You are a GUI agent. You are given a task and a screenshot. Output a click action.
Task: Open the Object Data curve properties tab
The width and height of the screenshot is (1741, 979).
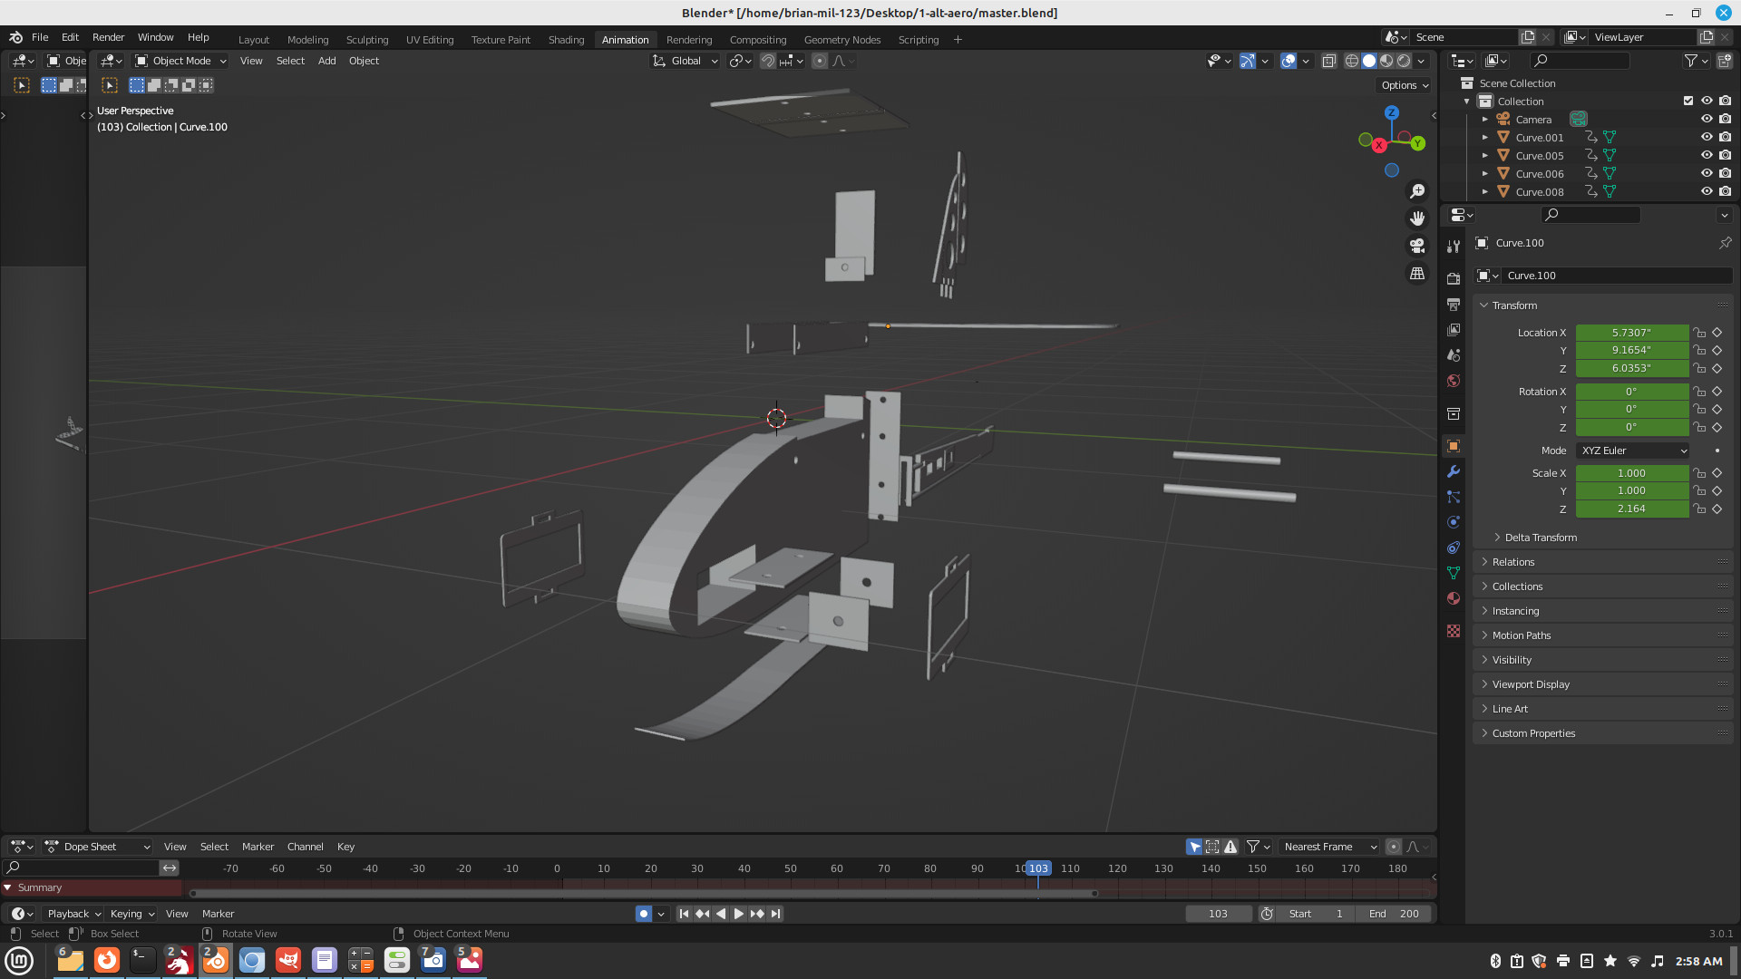1454,573
